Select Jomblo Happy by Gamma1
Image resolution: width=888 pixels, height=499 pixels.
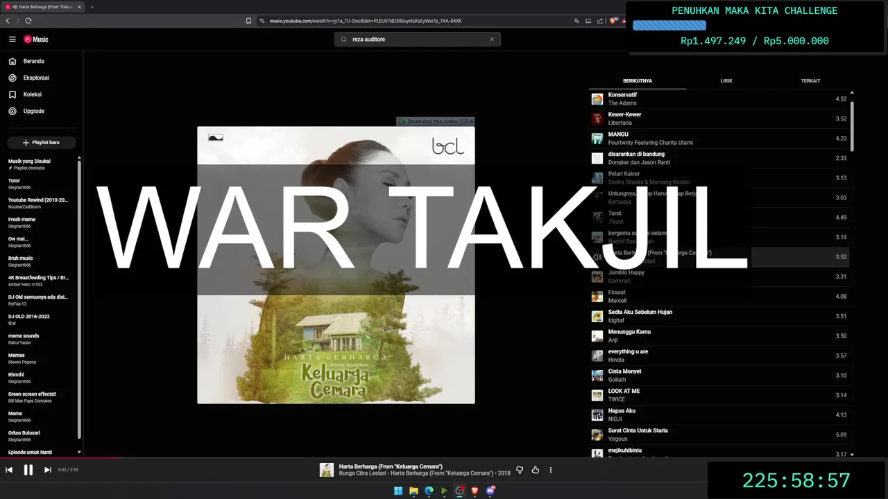click(719, 277)
